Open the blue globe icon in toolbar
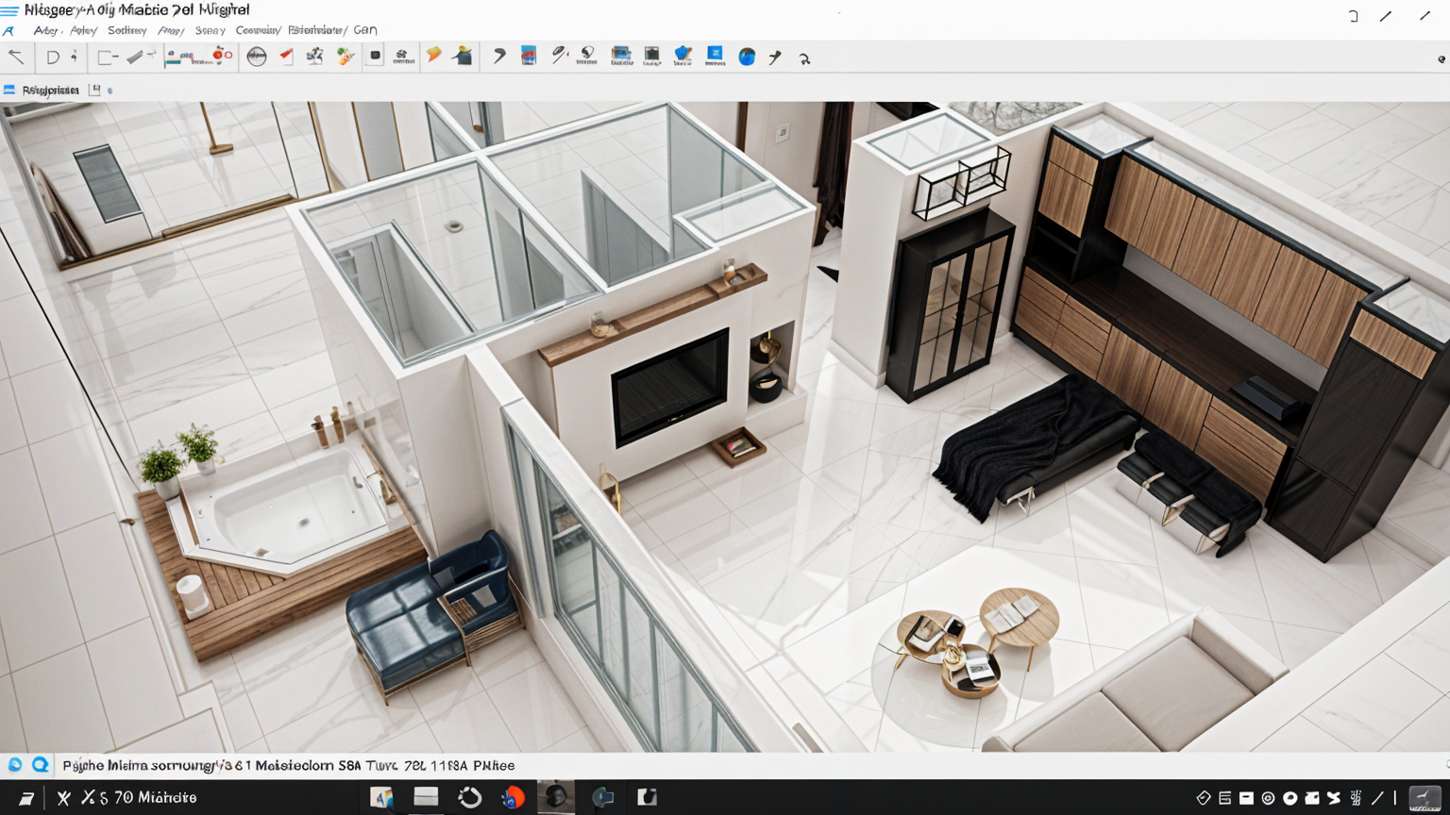1450x815 pixels. pyautogui.click(x=747, y=57)
